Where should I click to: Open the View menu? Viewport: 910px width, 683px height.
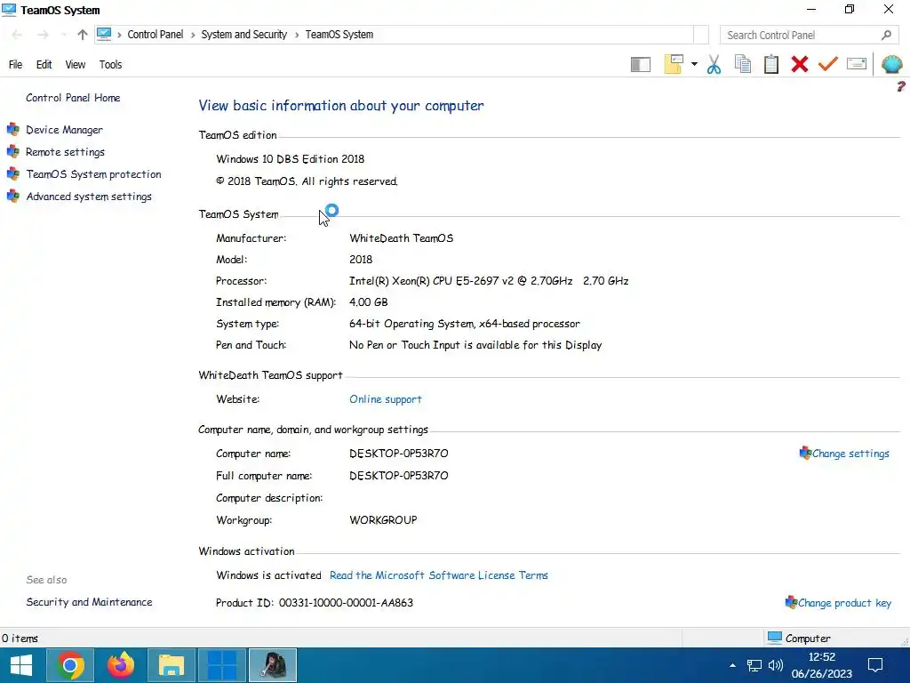[75, 64]
